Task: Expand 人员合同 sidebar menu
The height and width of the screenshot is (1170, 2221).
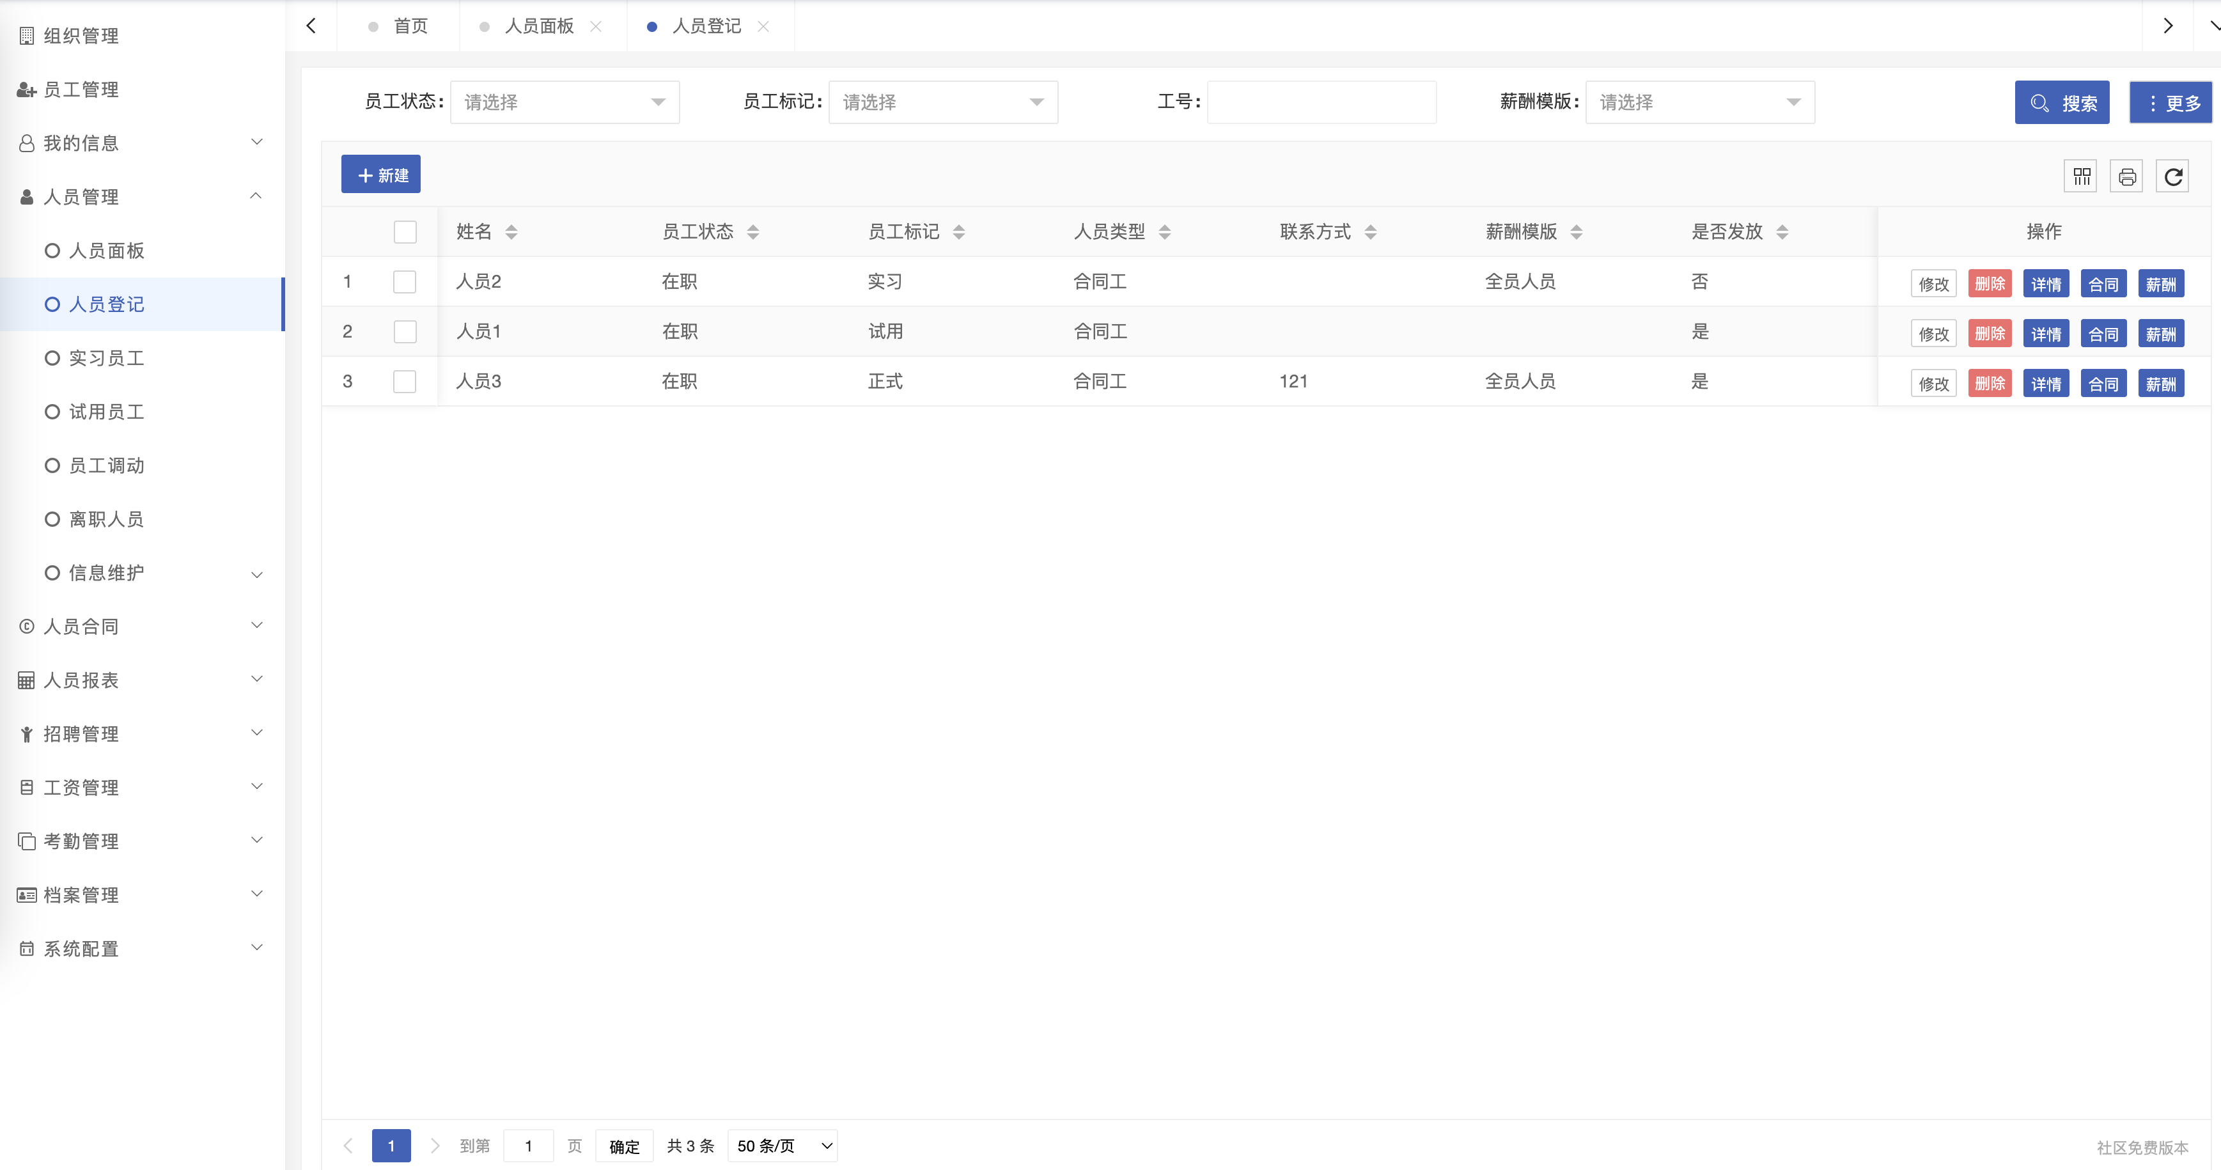Action: [x=143, y=626]
